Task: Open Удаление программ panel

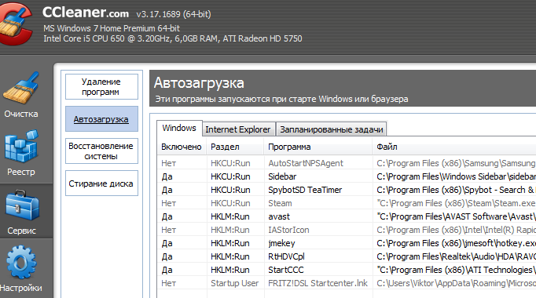Action: tap(101, 86)
